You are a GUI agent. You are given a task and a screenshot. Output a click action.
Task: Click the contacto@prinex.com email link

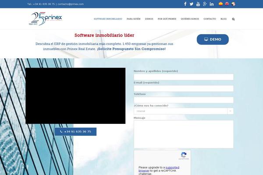71,4
